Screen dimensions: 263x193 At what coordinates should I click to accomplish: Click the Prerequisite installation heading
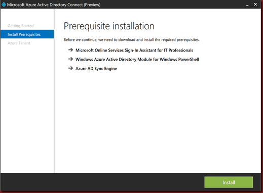pyautogui.click(x=109, y=26)
